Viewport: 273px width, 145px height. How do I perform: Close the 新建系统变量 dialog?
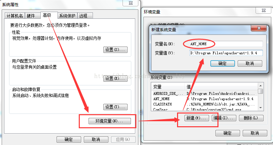click(259, 28)
